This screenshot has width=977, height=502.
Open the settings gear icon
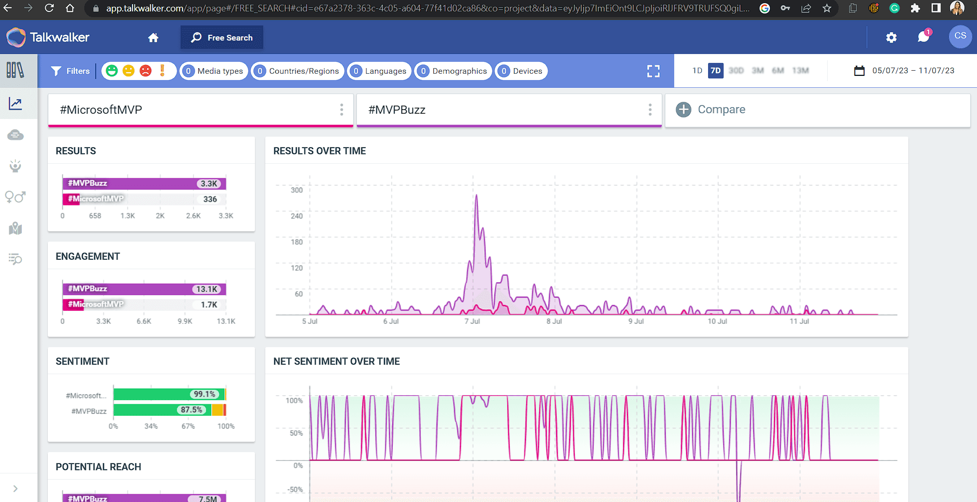click(891, 37)
